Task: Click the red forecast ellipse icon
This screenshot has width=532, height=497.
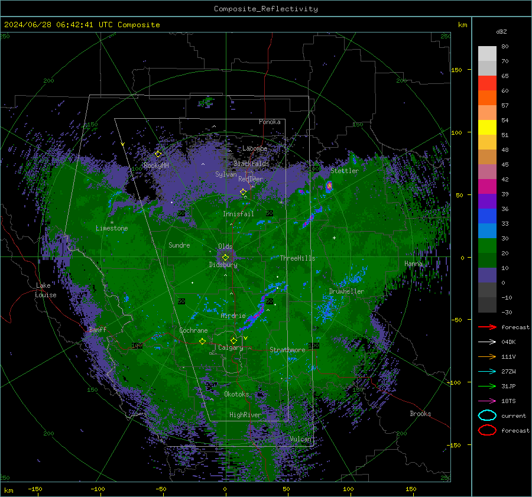Action: [487, 430]
